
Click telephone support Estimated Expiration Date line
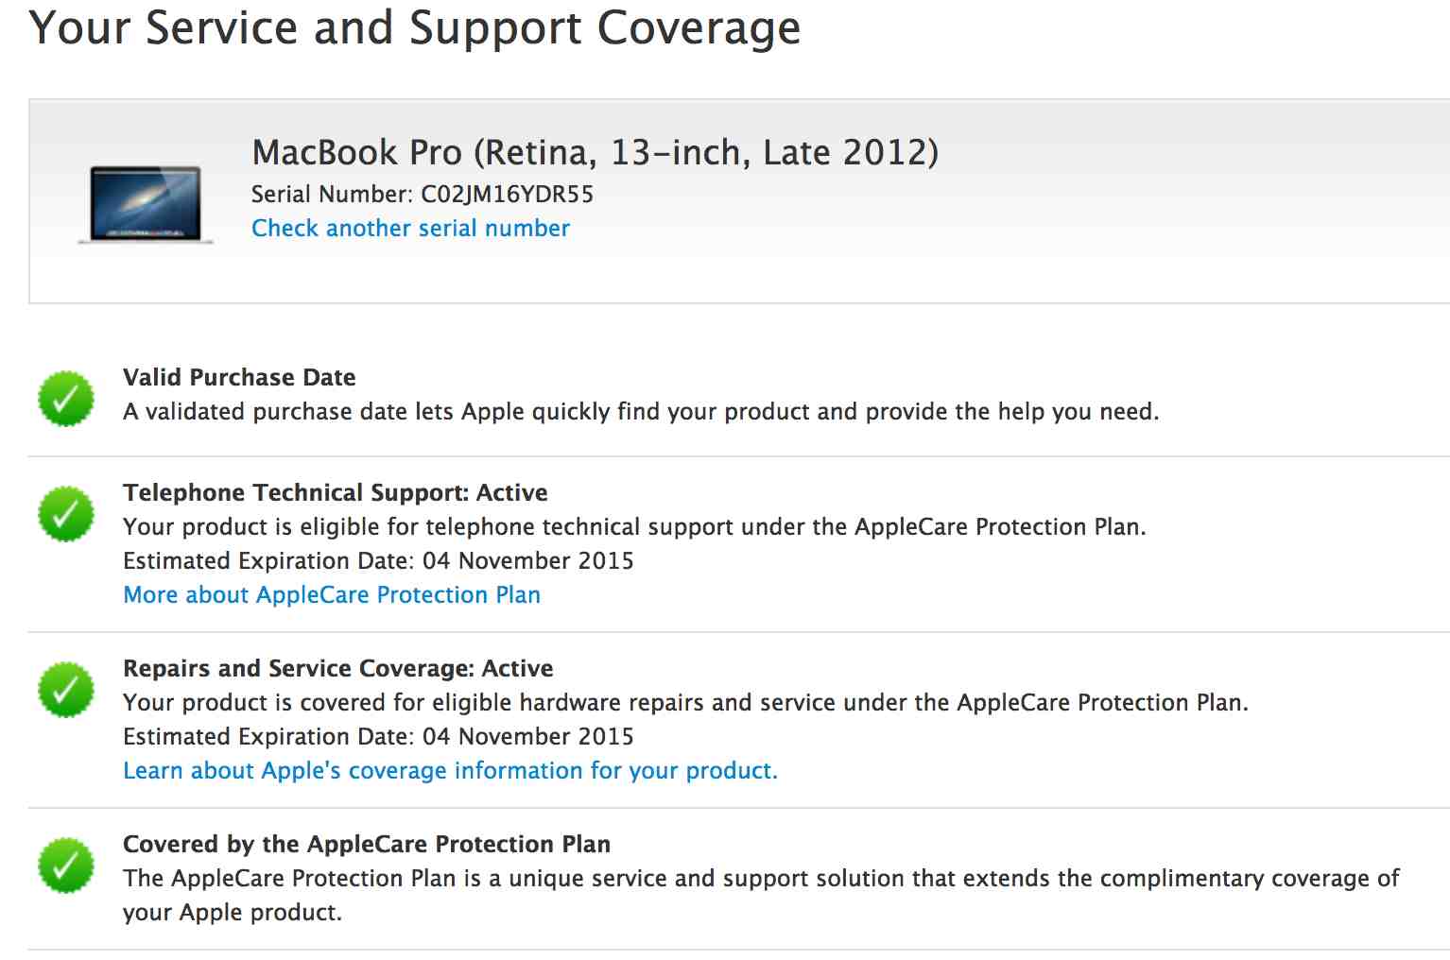click(x=378, y=561)
